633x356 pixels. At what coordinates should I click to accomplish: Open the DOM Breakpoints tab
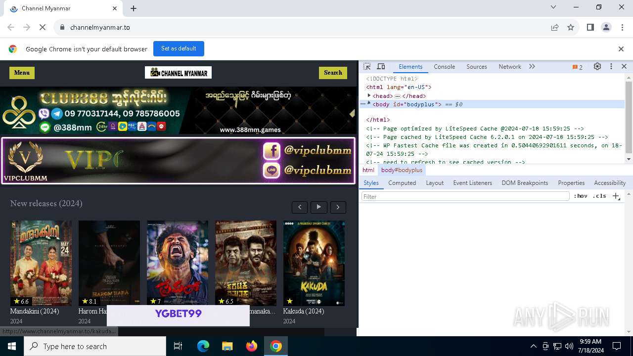tap(525, 183)
